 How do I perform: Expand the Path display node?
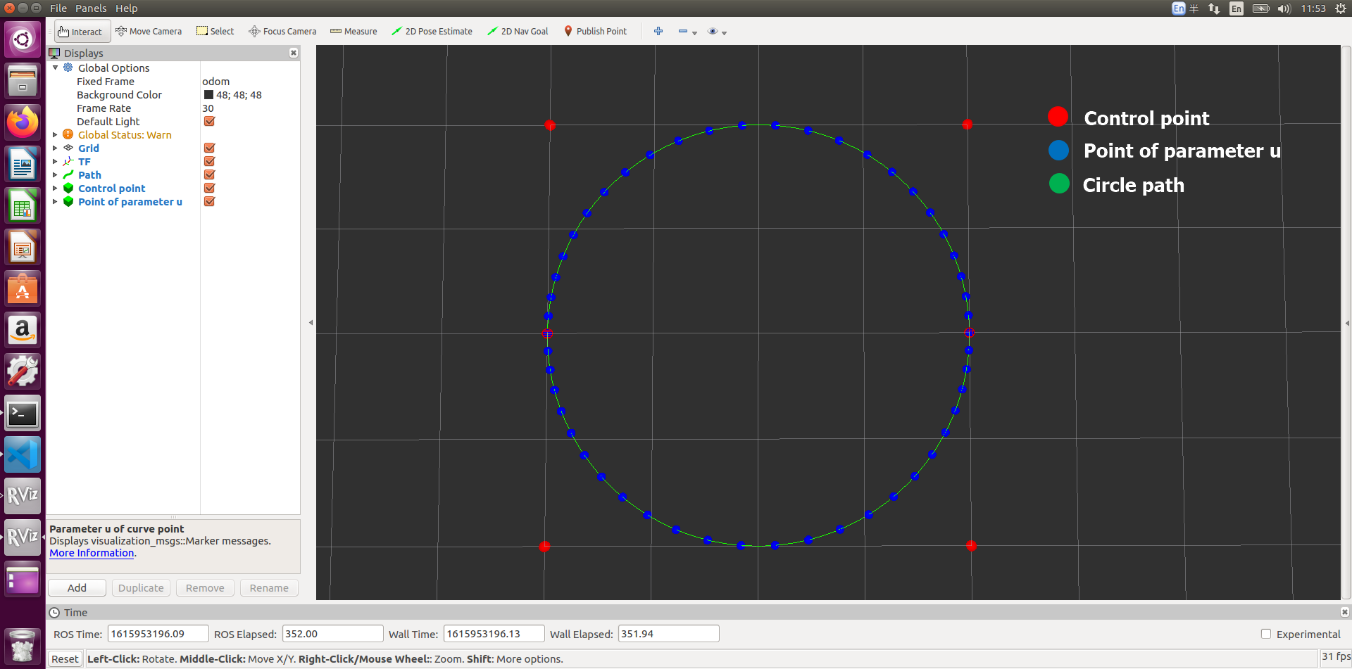[x=56, y=175]
